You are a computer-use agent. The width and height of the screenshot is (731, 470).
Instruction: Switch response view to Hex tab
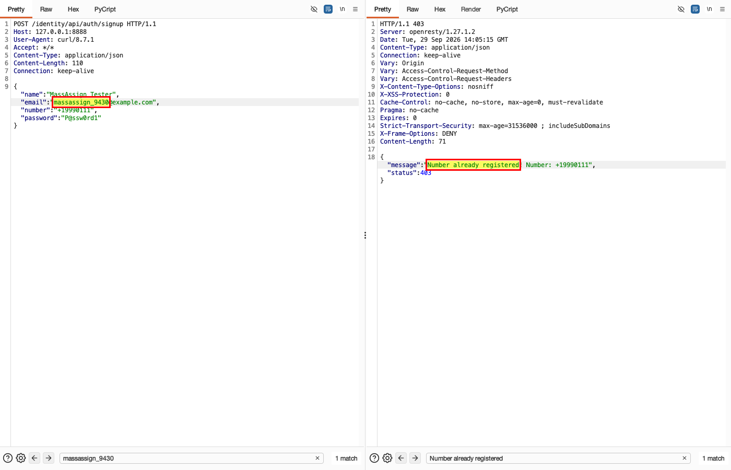pos(440,9)
